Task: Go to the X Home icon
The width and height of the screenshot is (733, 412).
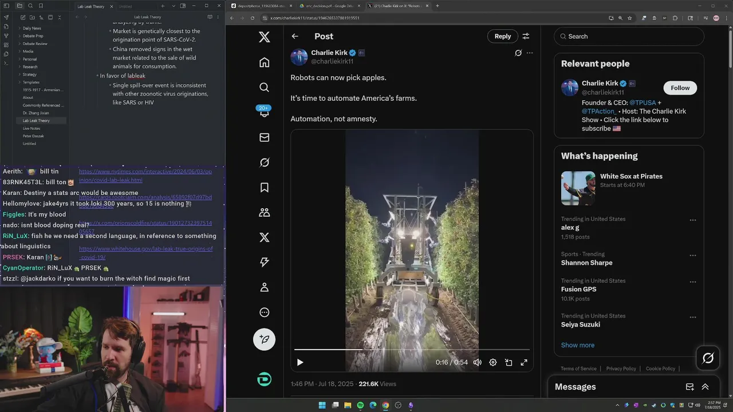Action: (264, 62)
